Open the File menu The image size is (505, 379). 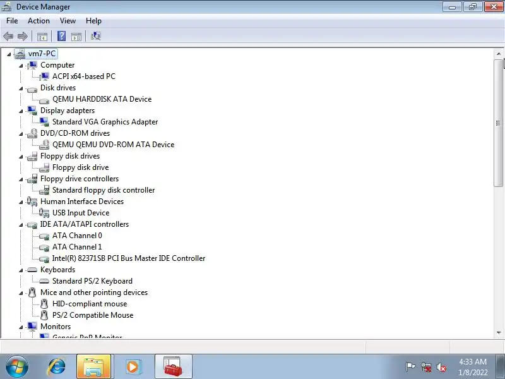pos(12,21)
